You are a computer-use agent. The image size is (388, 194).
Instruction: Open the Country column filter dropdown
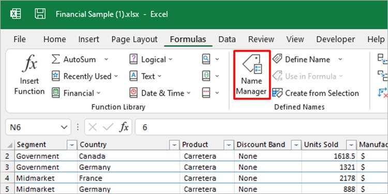[174, 145]
